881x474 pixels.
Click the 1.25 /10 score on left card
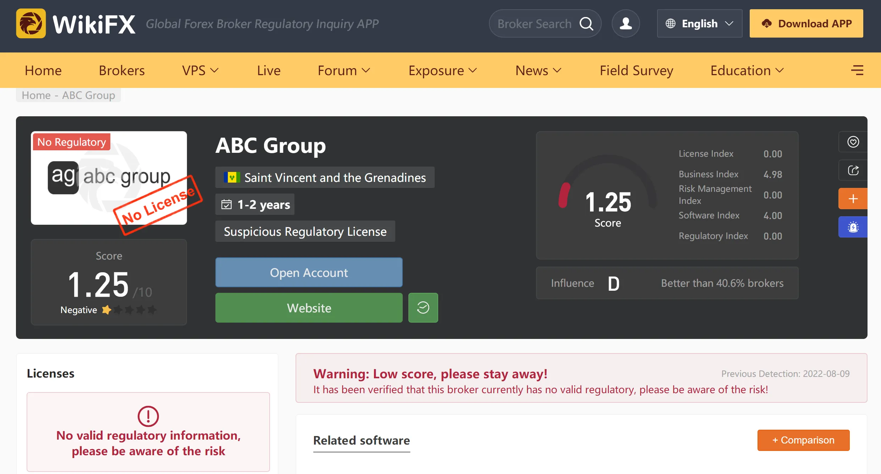(110, 284)
